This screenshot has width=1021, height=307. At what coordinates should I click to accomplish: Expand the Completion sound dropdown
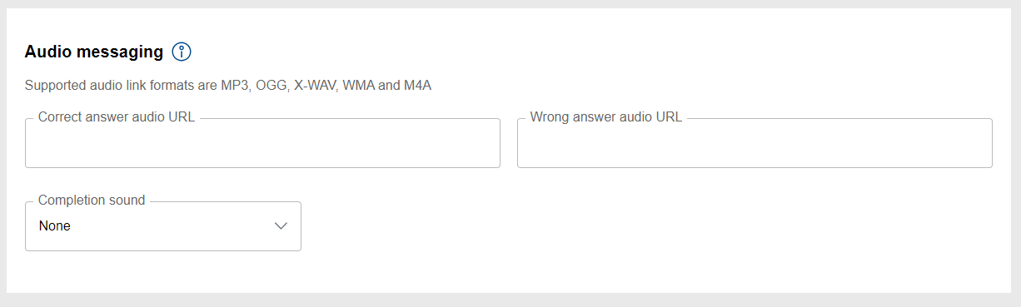click(163, 226)
